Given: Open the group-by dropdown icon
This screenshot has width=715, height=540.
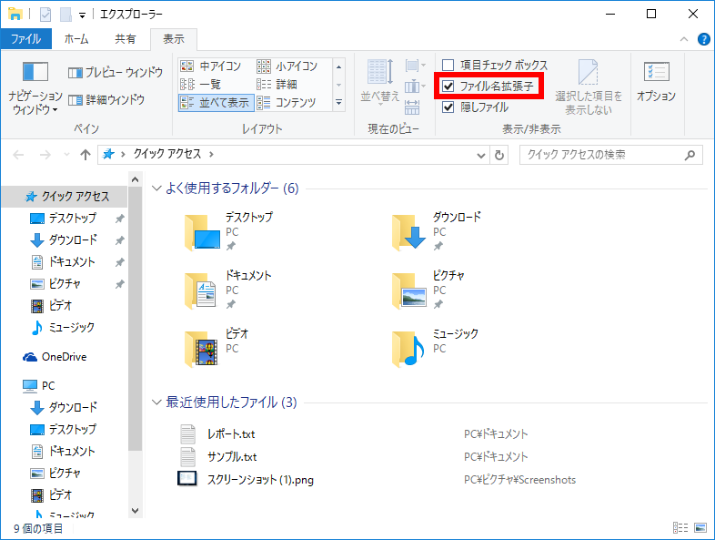Looking at the screenshot, I should [x=416, y=66].
